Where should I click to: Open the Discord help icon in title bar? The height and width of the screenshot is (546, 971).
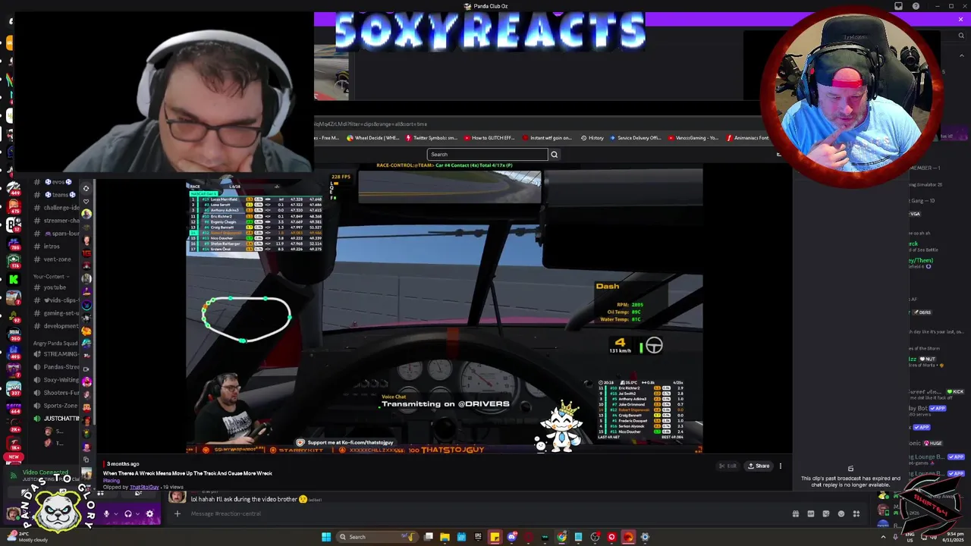point(916,6)
